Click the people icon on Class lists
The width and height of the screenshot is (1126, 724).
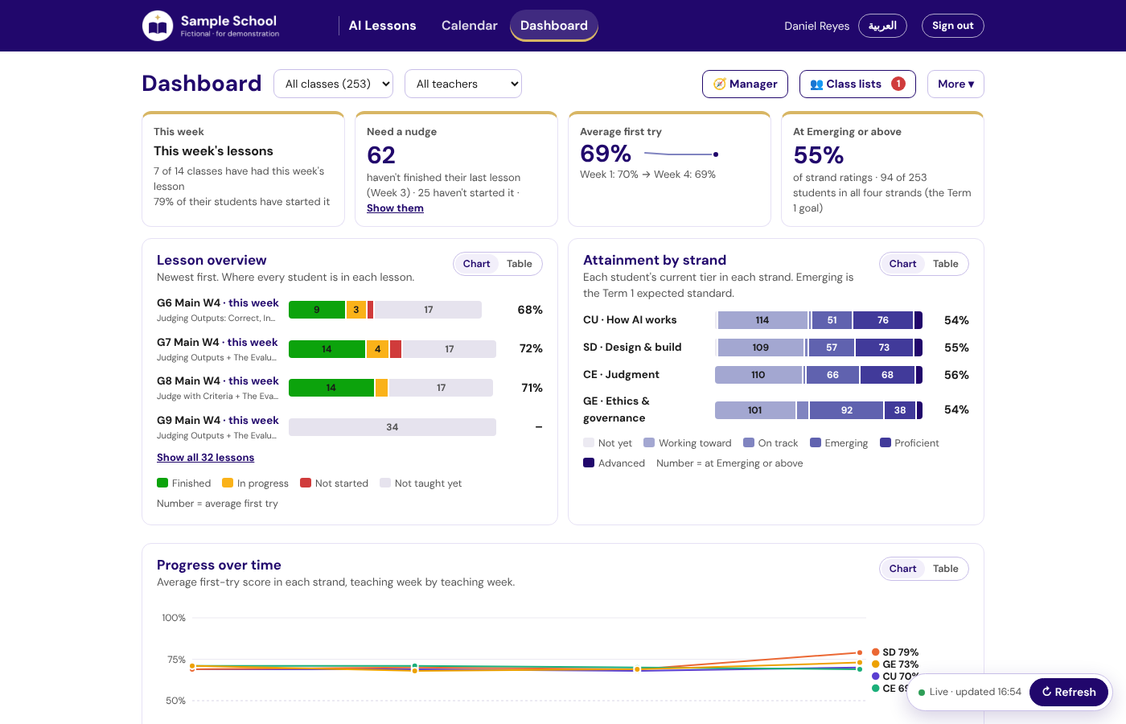(816, 84)
